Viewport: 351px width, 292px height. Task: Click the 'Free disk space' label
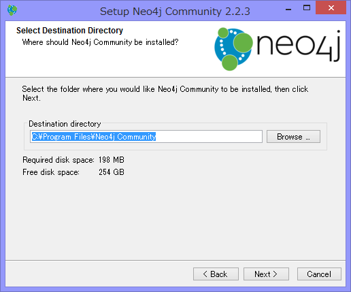pyautogui.click(x=51, y=172)
